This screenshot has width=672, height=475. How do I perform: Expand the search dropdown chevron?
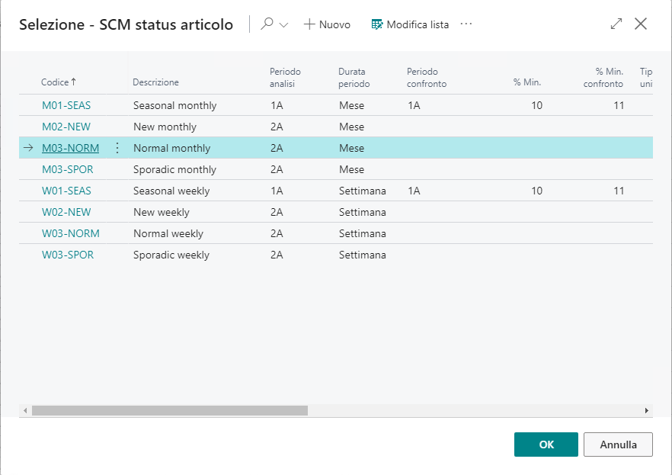click(x=284, y=24)
